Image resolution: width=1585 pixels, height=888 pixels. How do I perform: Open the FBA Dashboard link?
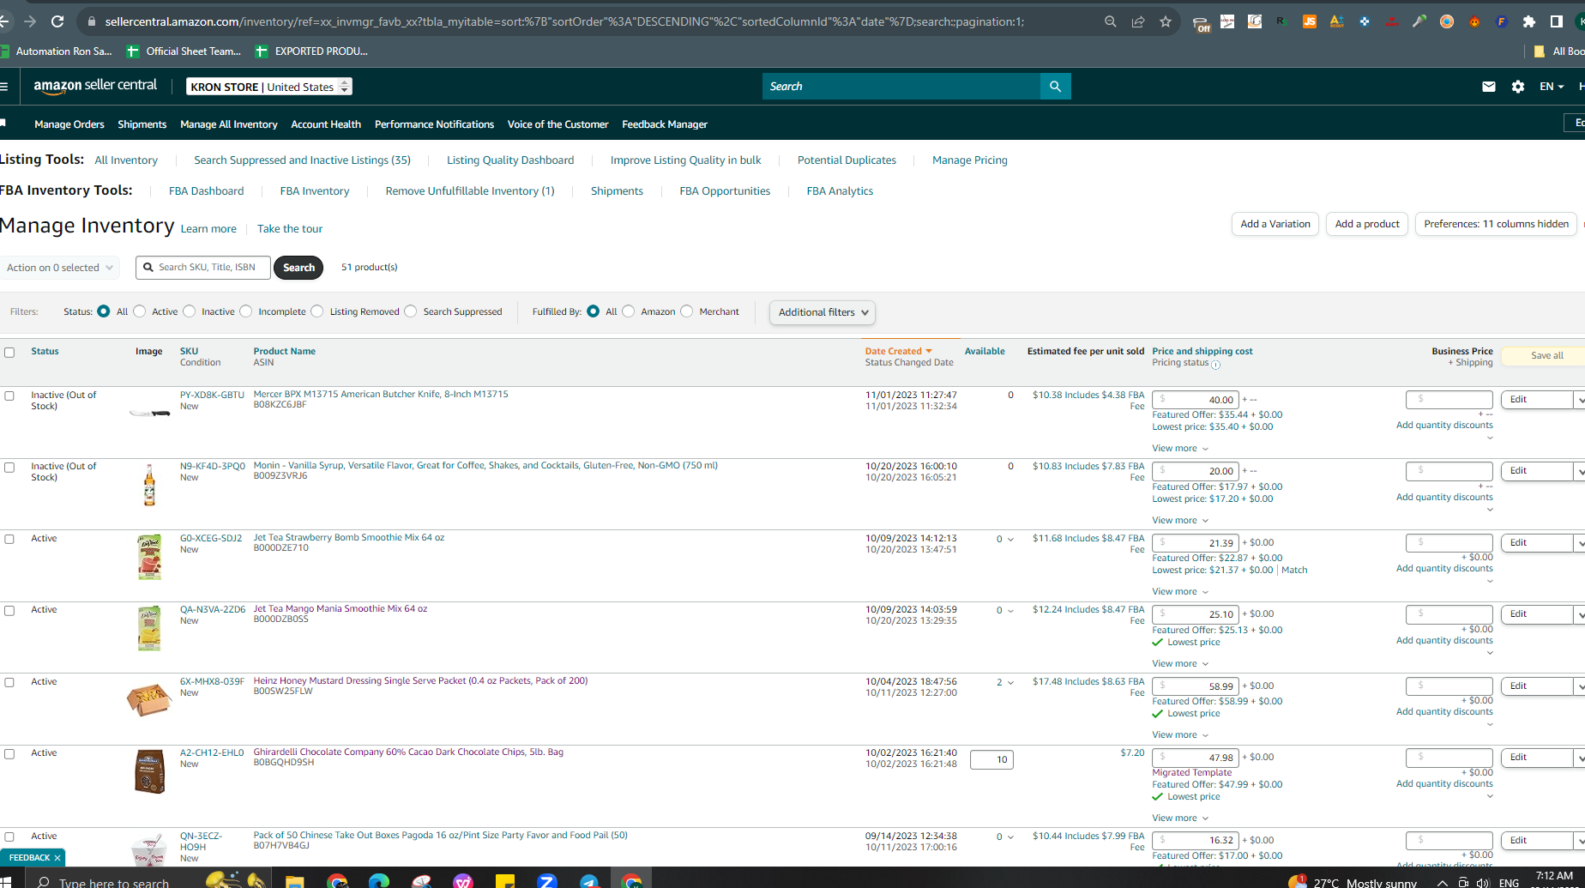pyautogui.click(x=206, y=191)
